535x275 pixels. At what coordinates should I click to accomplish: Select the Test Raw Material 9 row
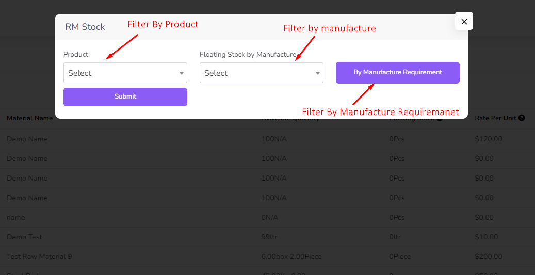[39, 256]
